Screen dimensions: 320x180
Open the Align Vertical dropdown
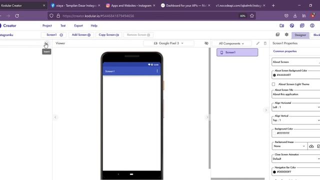[295, 120]
